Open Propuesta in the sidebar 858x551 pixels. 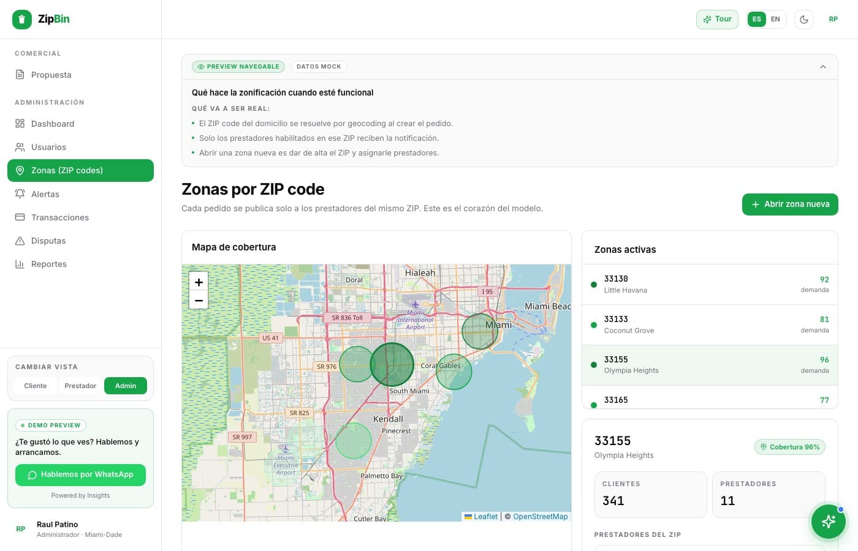point(80,75)
